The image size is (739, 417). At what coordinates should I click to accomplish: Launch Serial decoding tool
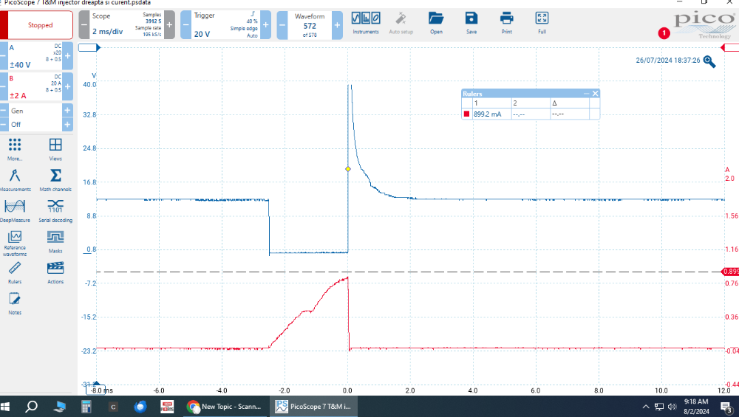(55, 210)
